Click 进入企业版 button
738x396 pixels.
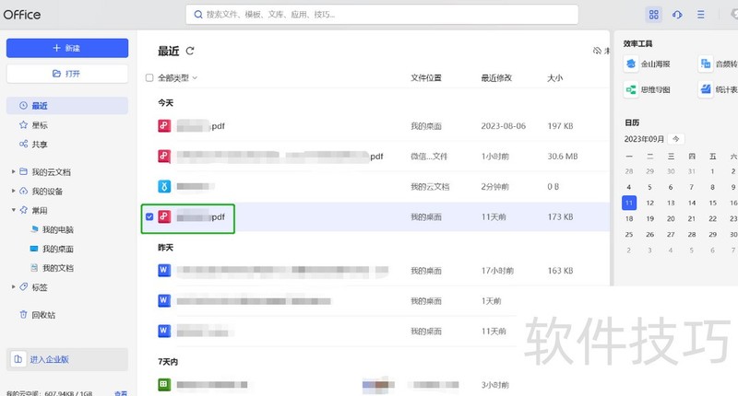coord(66,359)
